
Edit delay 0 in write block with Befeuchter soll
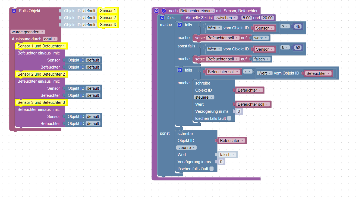click(x=239, y=111)
